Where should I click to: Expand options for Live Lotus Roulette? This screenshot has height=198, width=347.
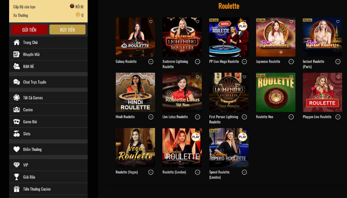point(197,117)
